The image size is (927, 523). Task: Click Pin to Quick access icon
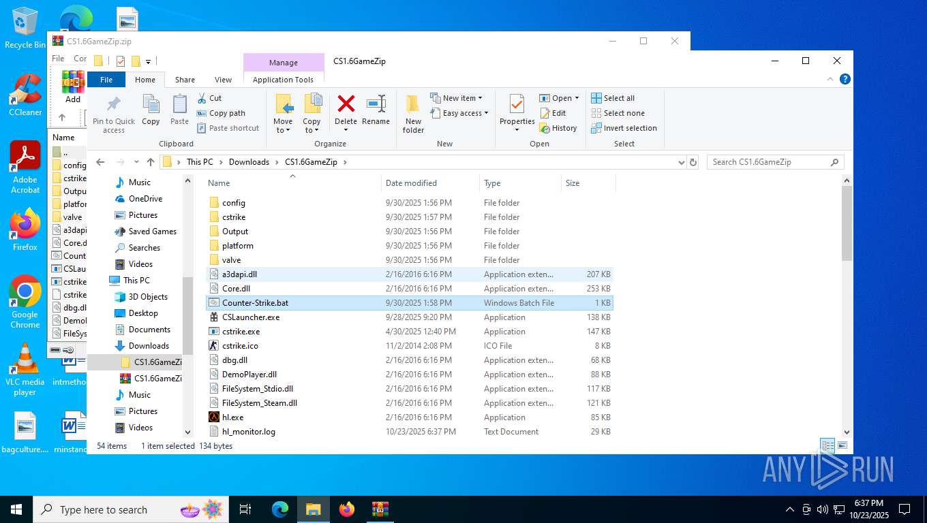click(x=114, y=114)
